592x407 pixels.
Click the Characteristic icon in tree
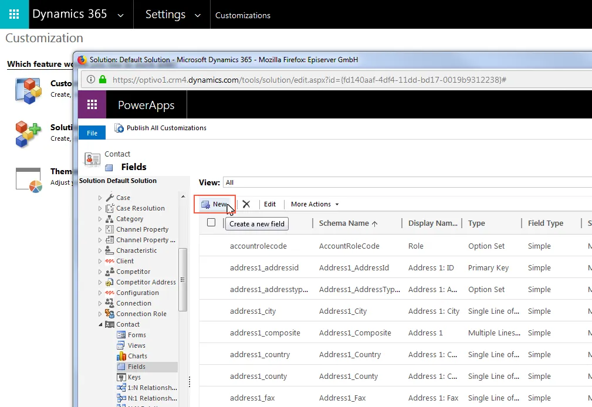click(x=110, y=250)
